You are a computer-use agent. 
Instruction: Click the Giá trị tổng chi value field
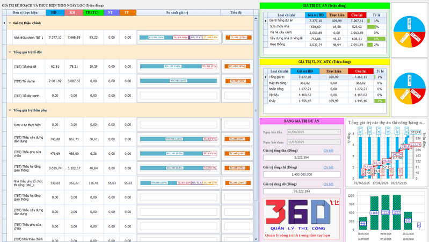tap(302, 174)
